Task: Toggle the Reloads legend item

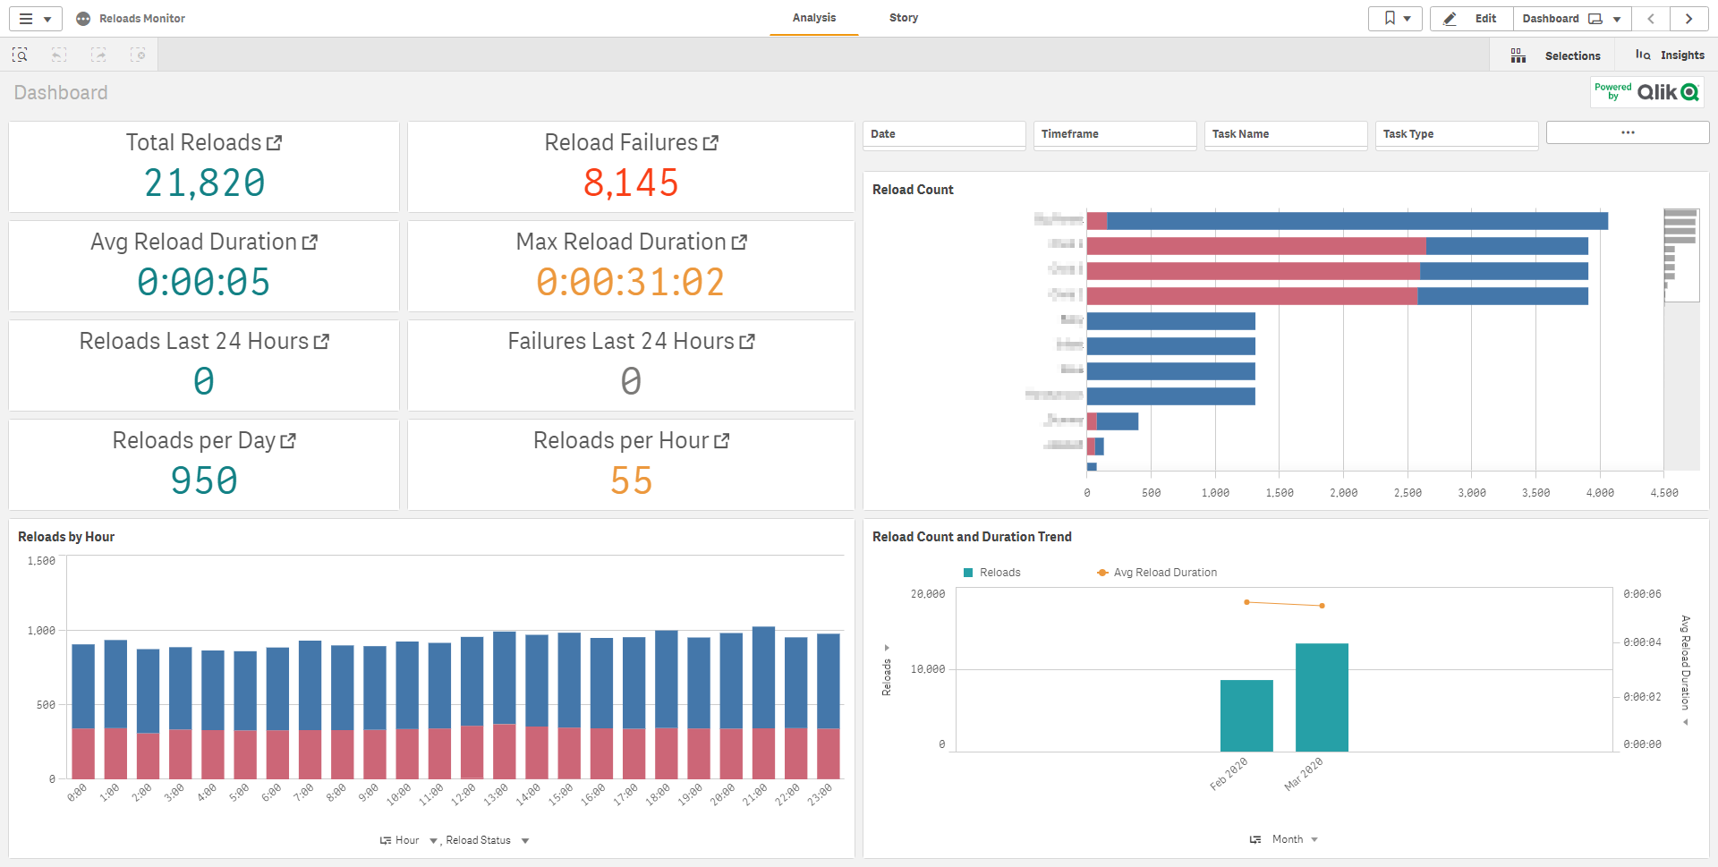Action: 991,573
